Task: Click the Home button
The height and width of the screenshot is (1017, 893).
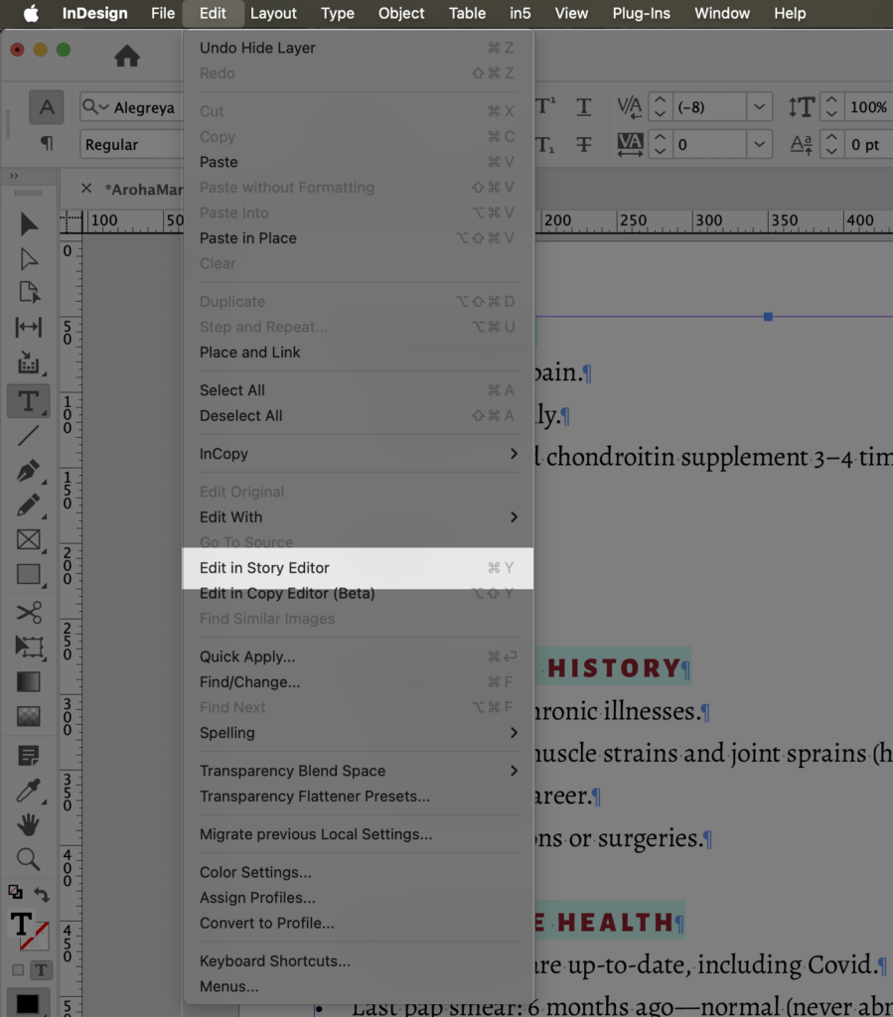Action: tap(127, 57)
